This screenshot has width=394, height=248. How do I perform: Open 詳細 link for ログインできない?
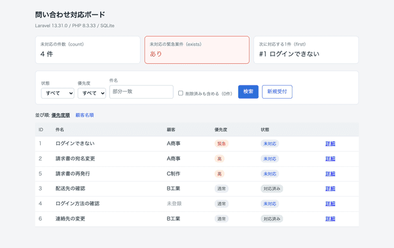tap(330, 144)
